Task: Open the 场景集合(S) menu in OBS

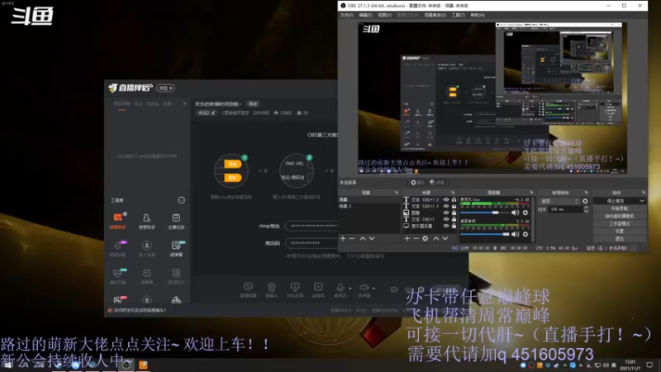Action: point(435,15)
